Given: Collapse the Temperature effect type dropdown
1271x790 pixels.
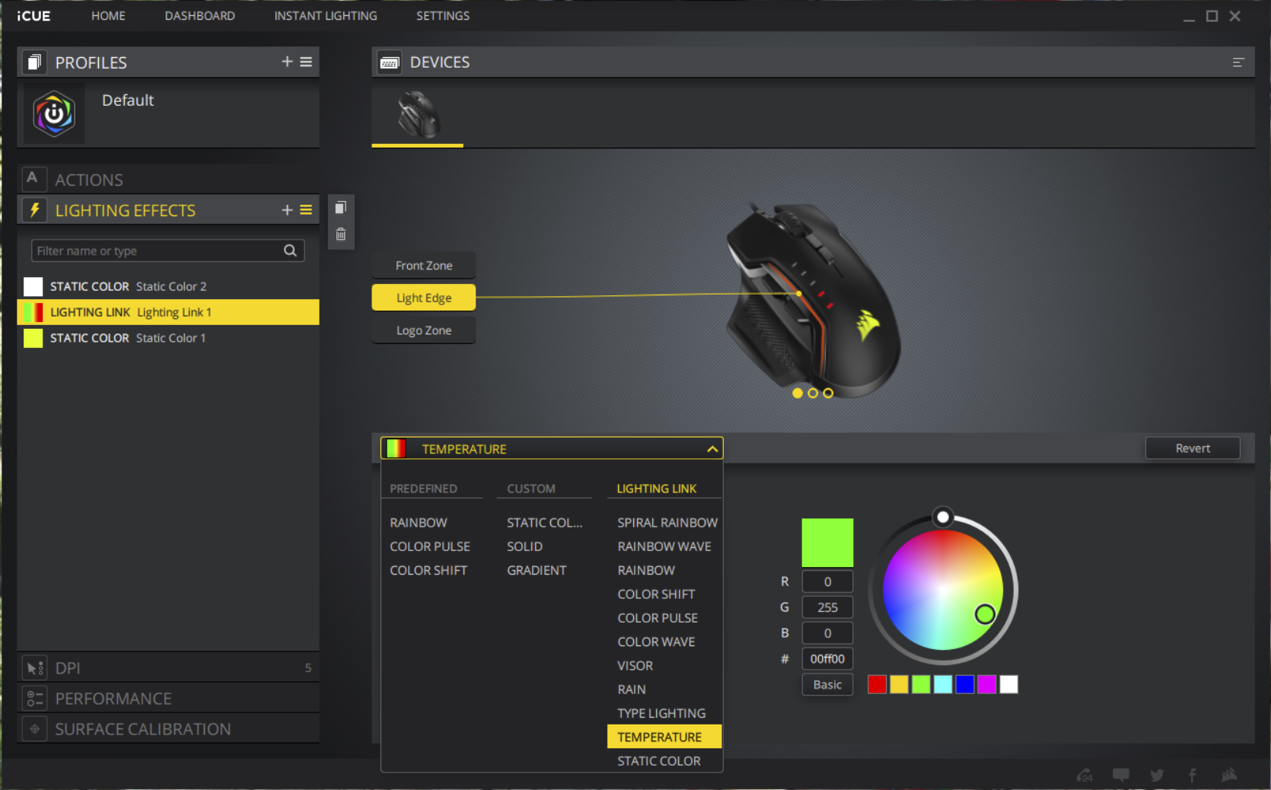Looking at the screenshot, I should coord(712,449).
